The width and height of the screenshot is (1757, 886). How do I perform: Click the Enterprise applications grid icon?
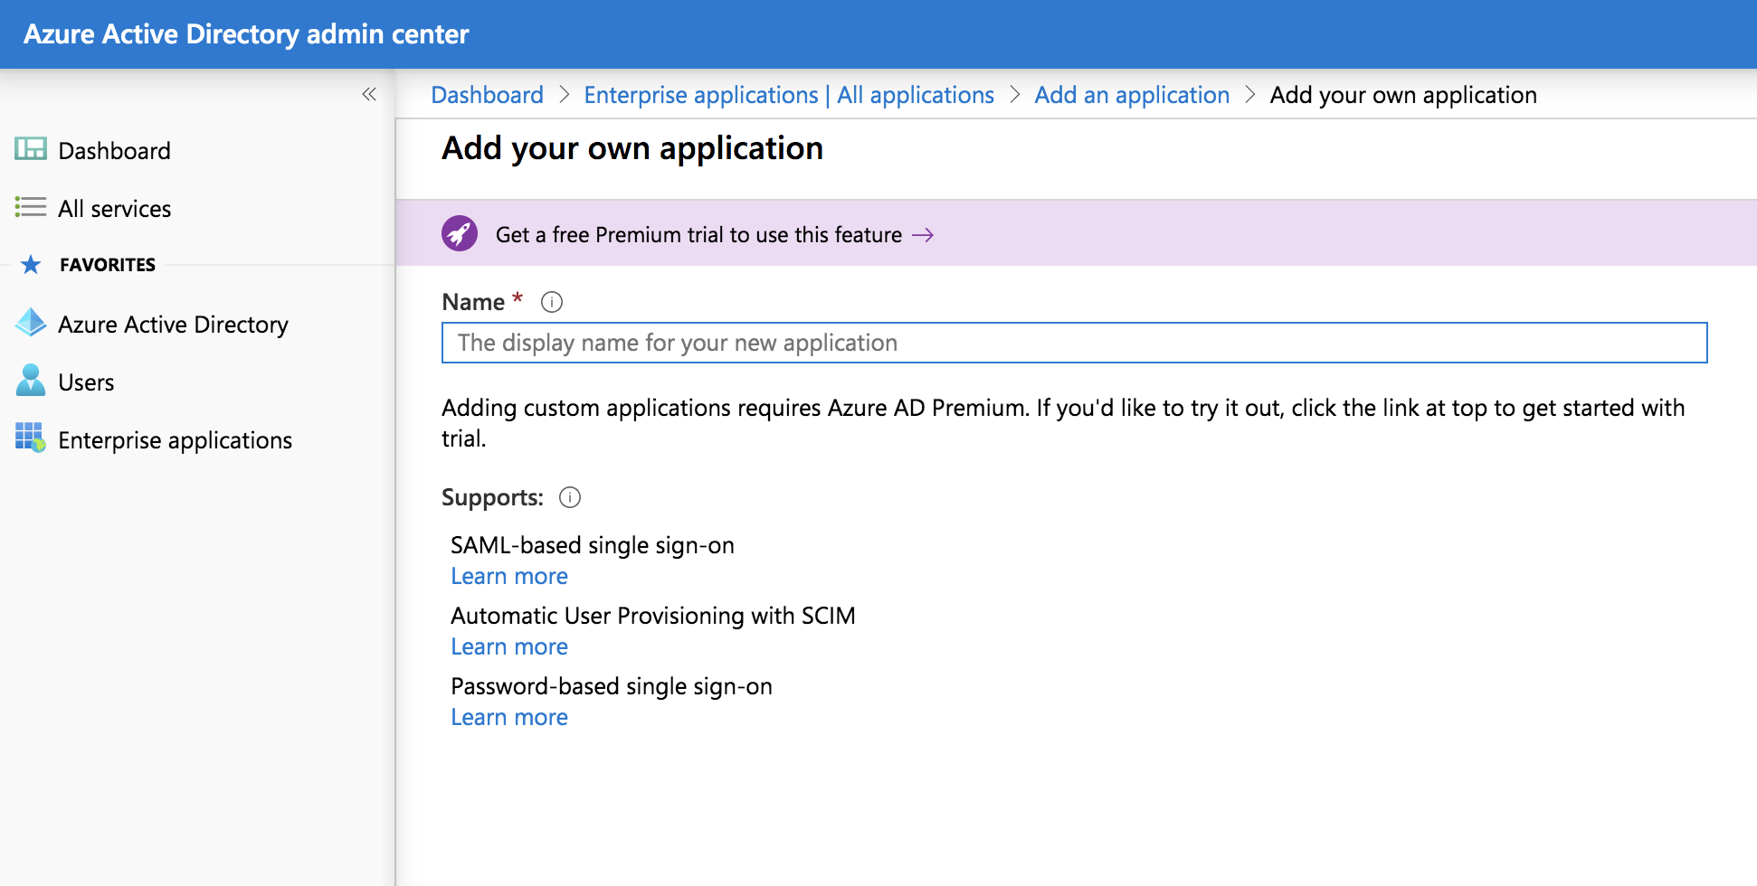(31, 438)
